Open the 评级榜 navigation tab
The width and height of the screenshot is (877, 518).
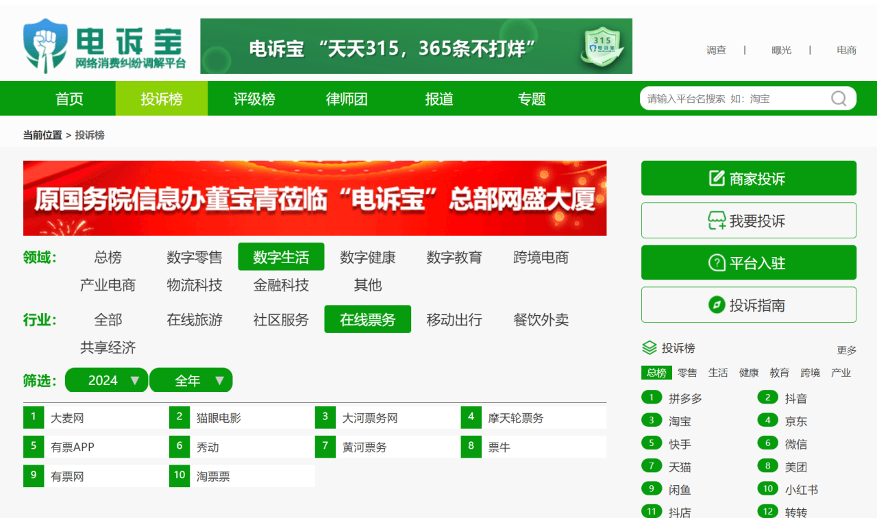[x=254, y=99]
